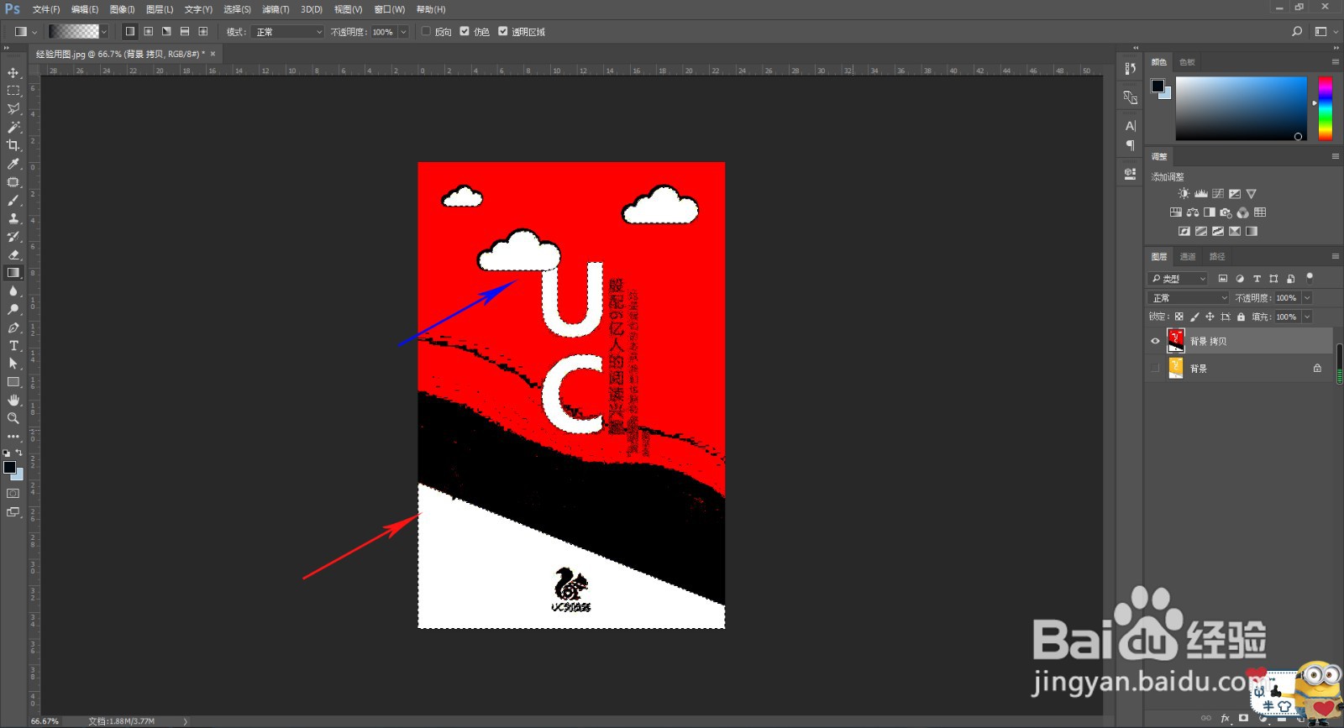
Task: Open the gradient Mode (正常) dropdown
Action: (x=287, y=32)
